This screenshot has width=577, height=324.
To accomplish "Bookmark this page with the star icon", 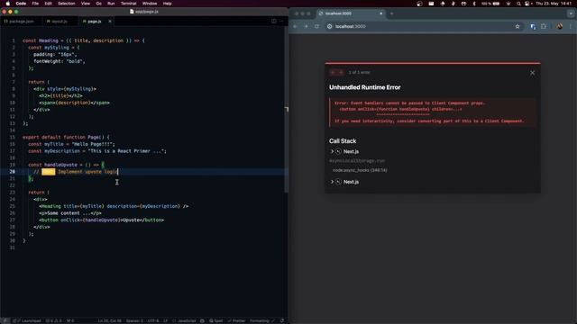I will [x=517, y=26].
